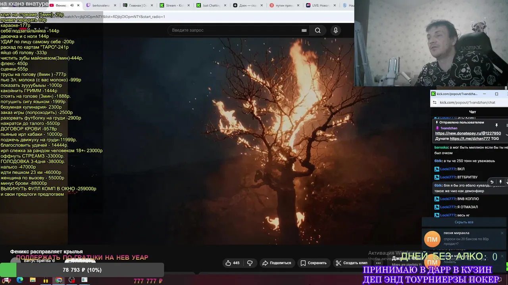This screenshot has width=508, height=285.
Task: Expand the pinned message chevron
Action: click(x=506, y=135)
